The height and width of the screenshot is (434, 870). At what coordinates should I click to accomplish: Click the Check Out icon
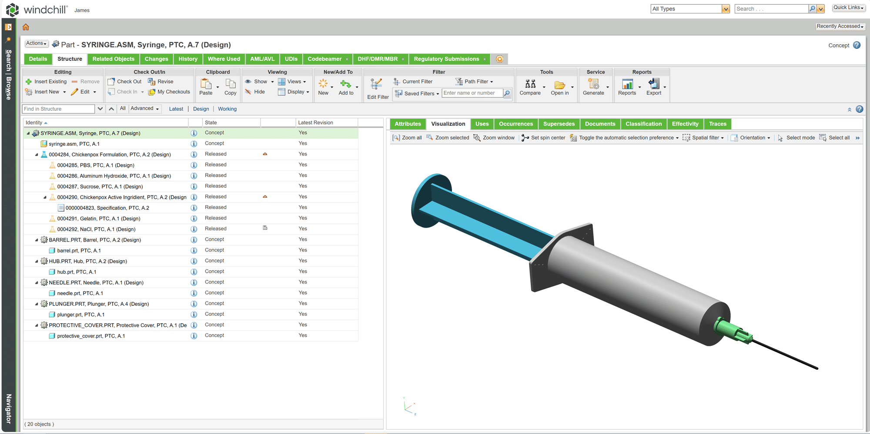pos(111,81)
